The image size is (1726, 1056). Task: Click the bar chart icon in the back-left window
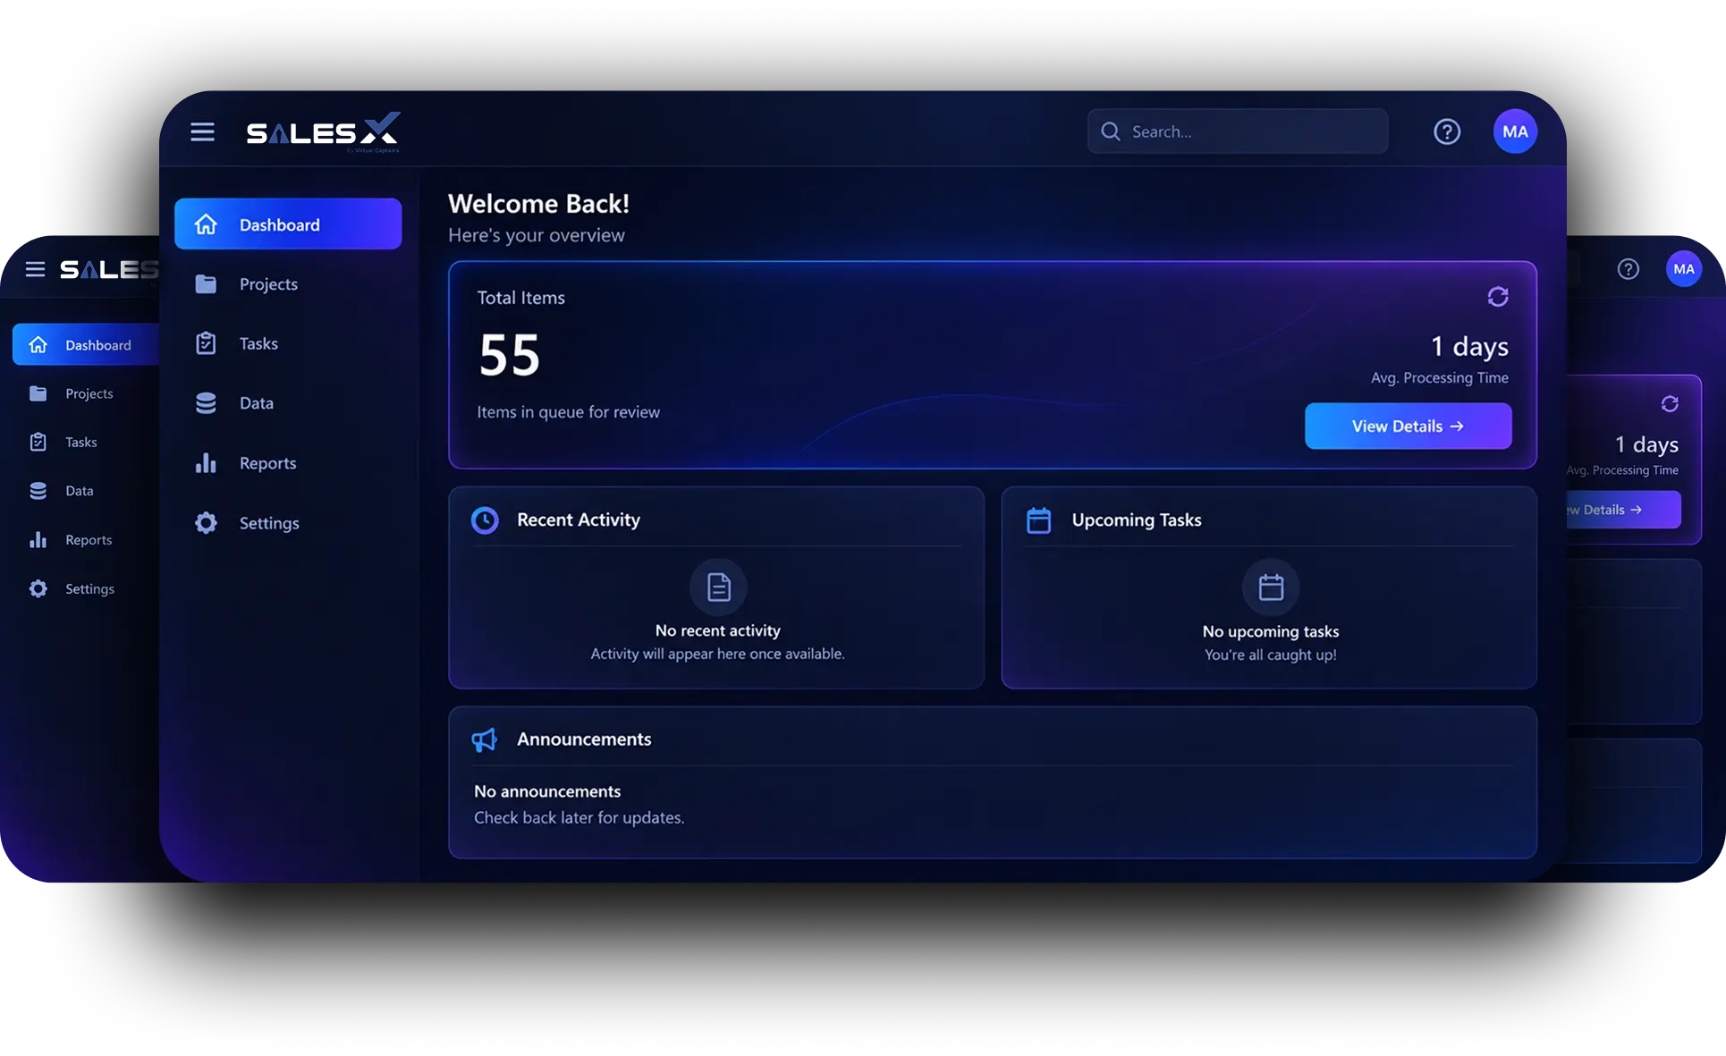point(38,540)
